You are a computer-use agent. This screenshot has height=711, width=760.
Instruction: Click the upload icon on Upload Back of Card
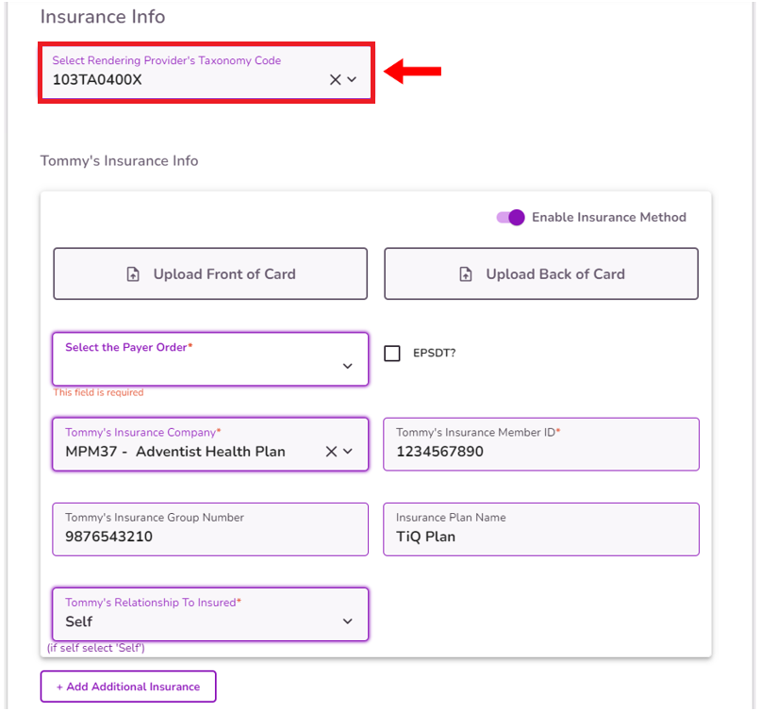tap(466, 273)
